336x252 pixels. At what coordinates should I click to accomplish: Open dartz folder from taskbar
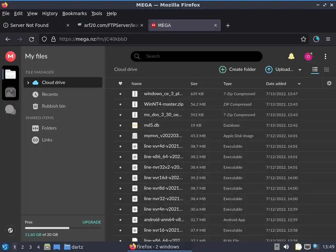pos(73,247)
